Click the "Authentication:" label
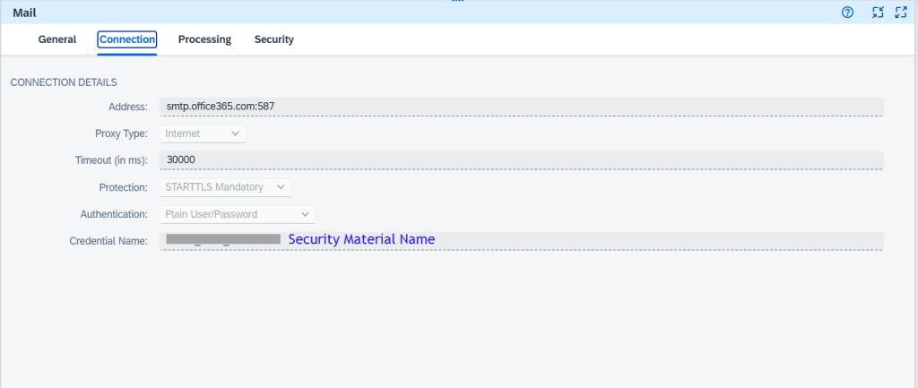This screenshot has width=918, height=388. click(x=113, y=214)
